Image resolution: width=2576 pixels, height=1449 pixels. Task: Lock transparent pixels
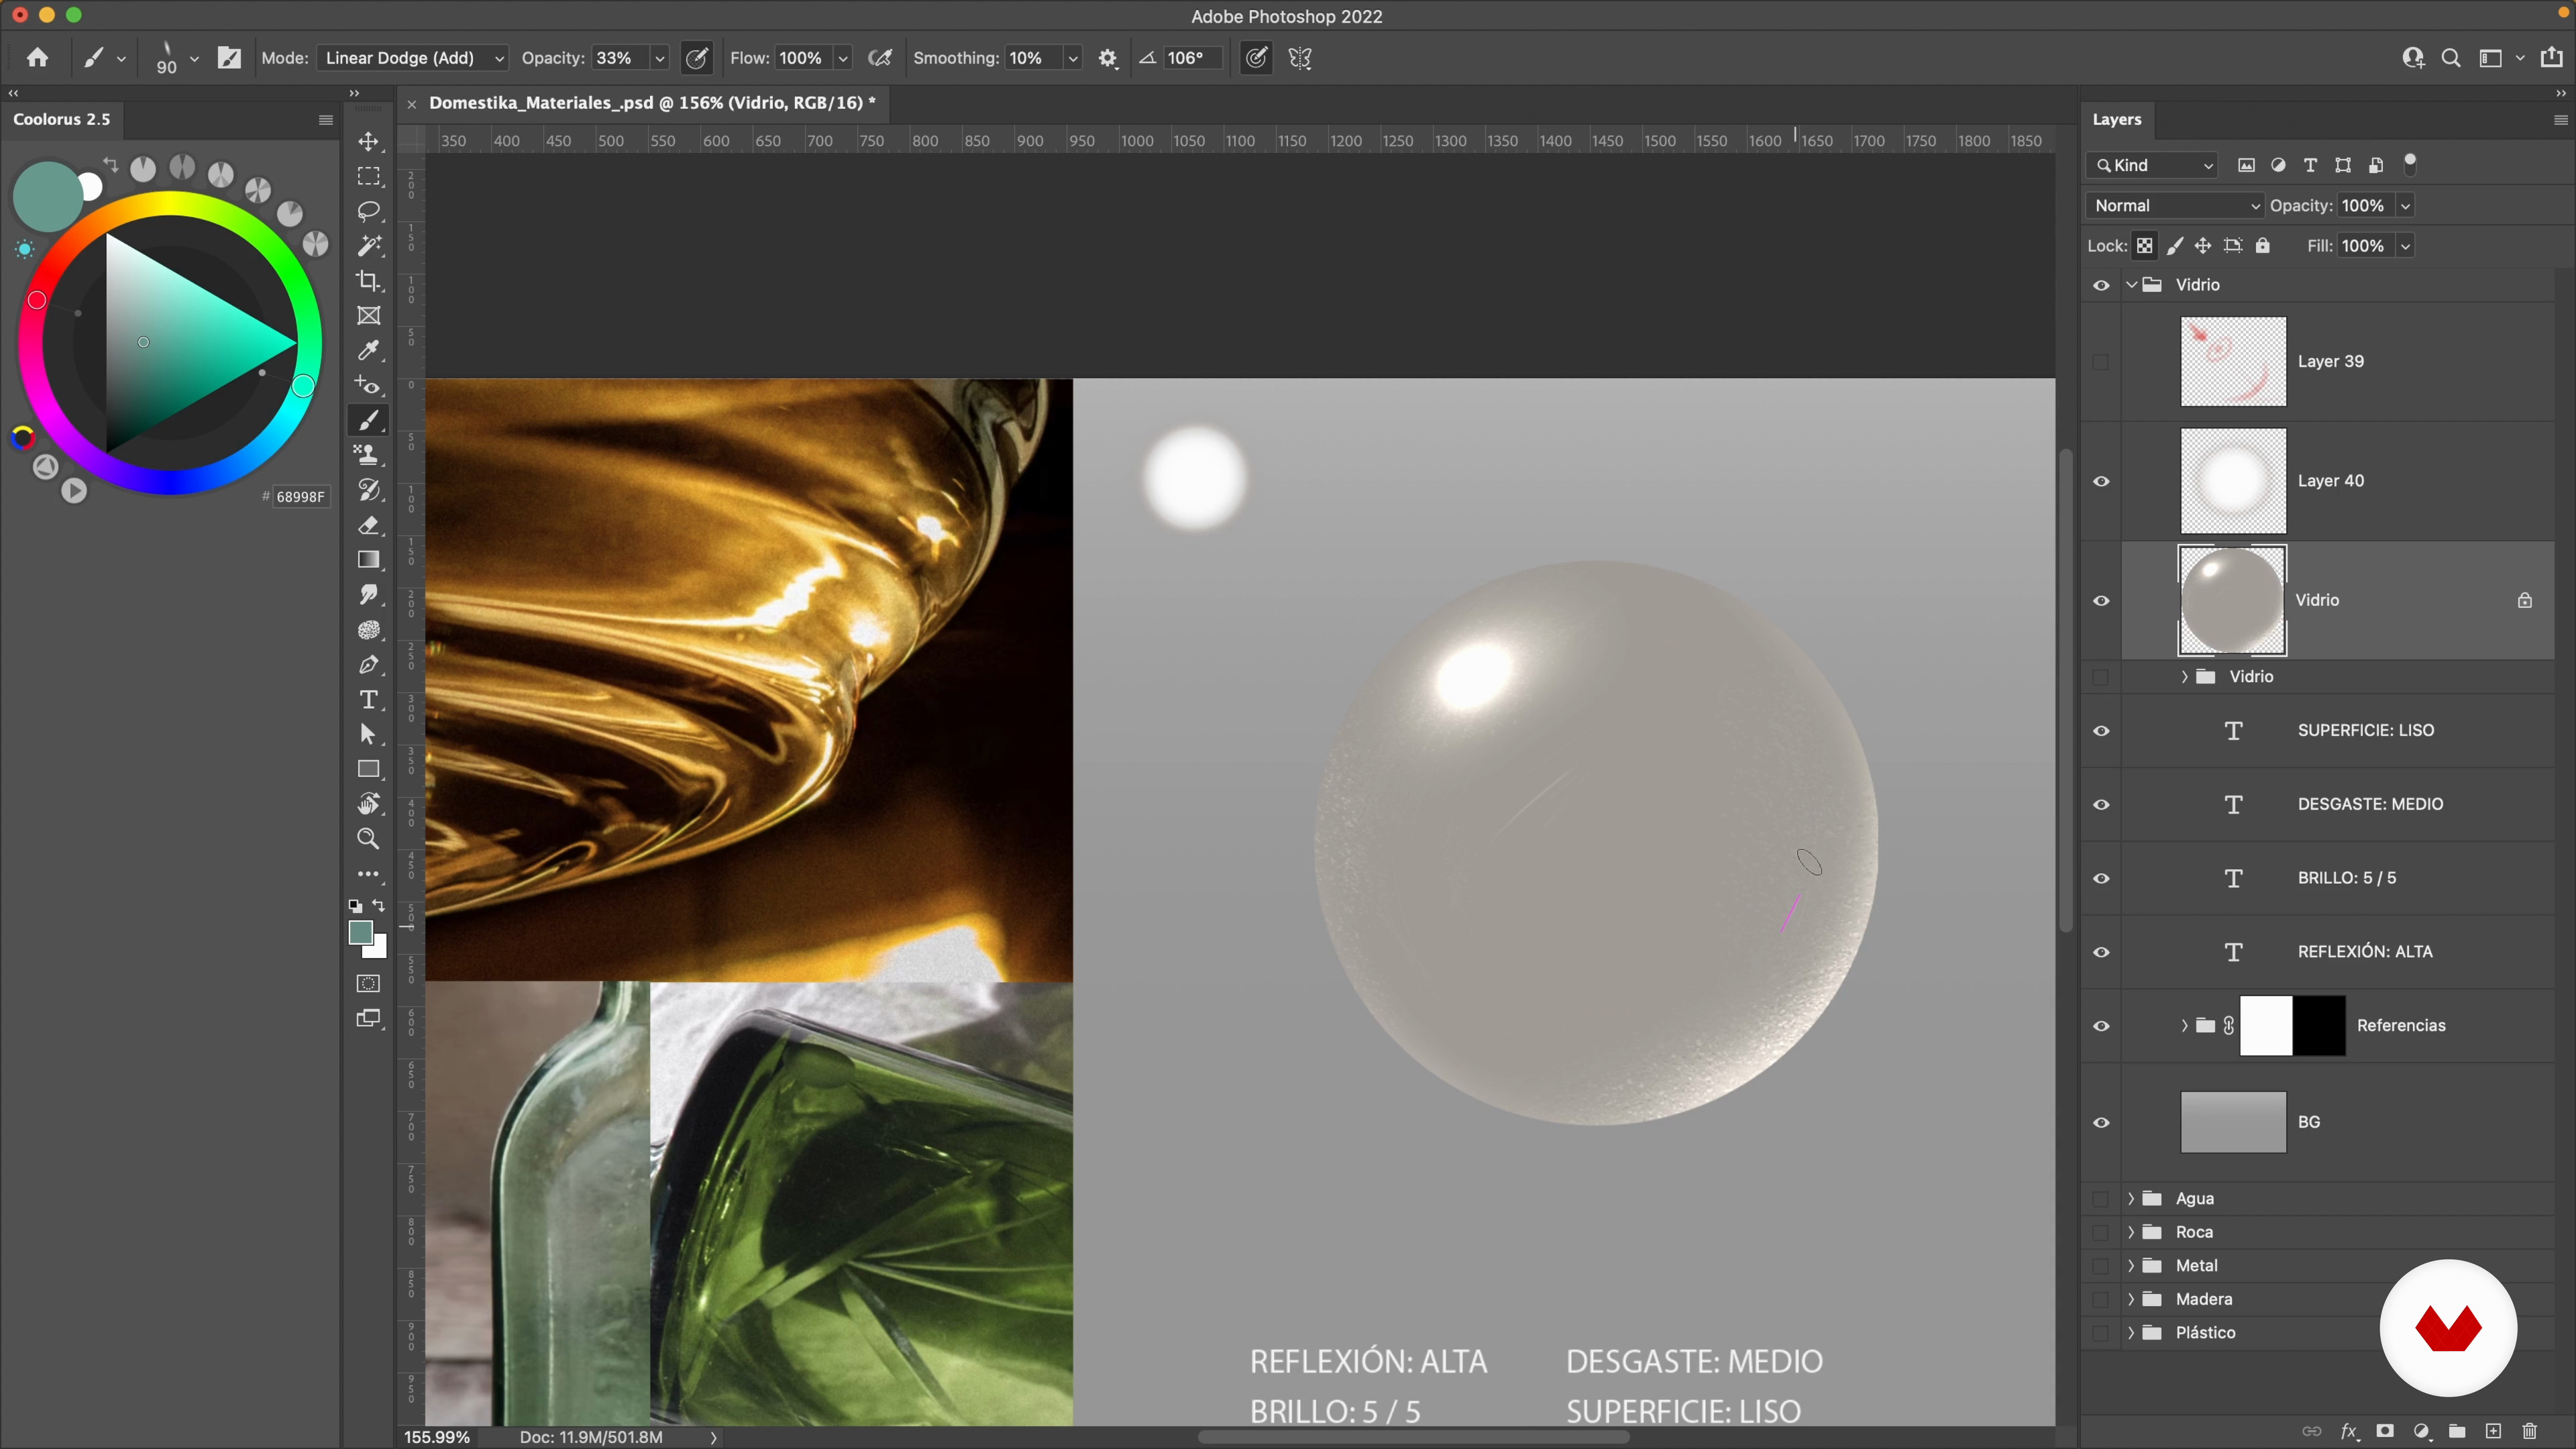[x=2145, y=246]
